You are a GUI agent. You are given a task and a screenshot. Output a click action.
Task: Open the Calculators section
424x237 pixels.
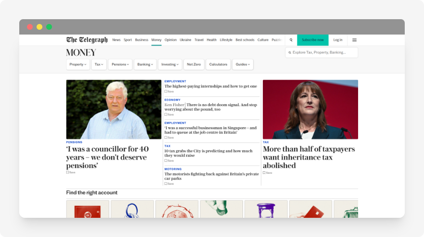(x=218, y=64)
